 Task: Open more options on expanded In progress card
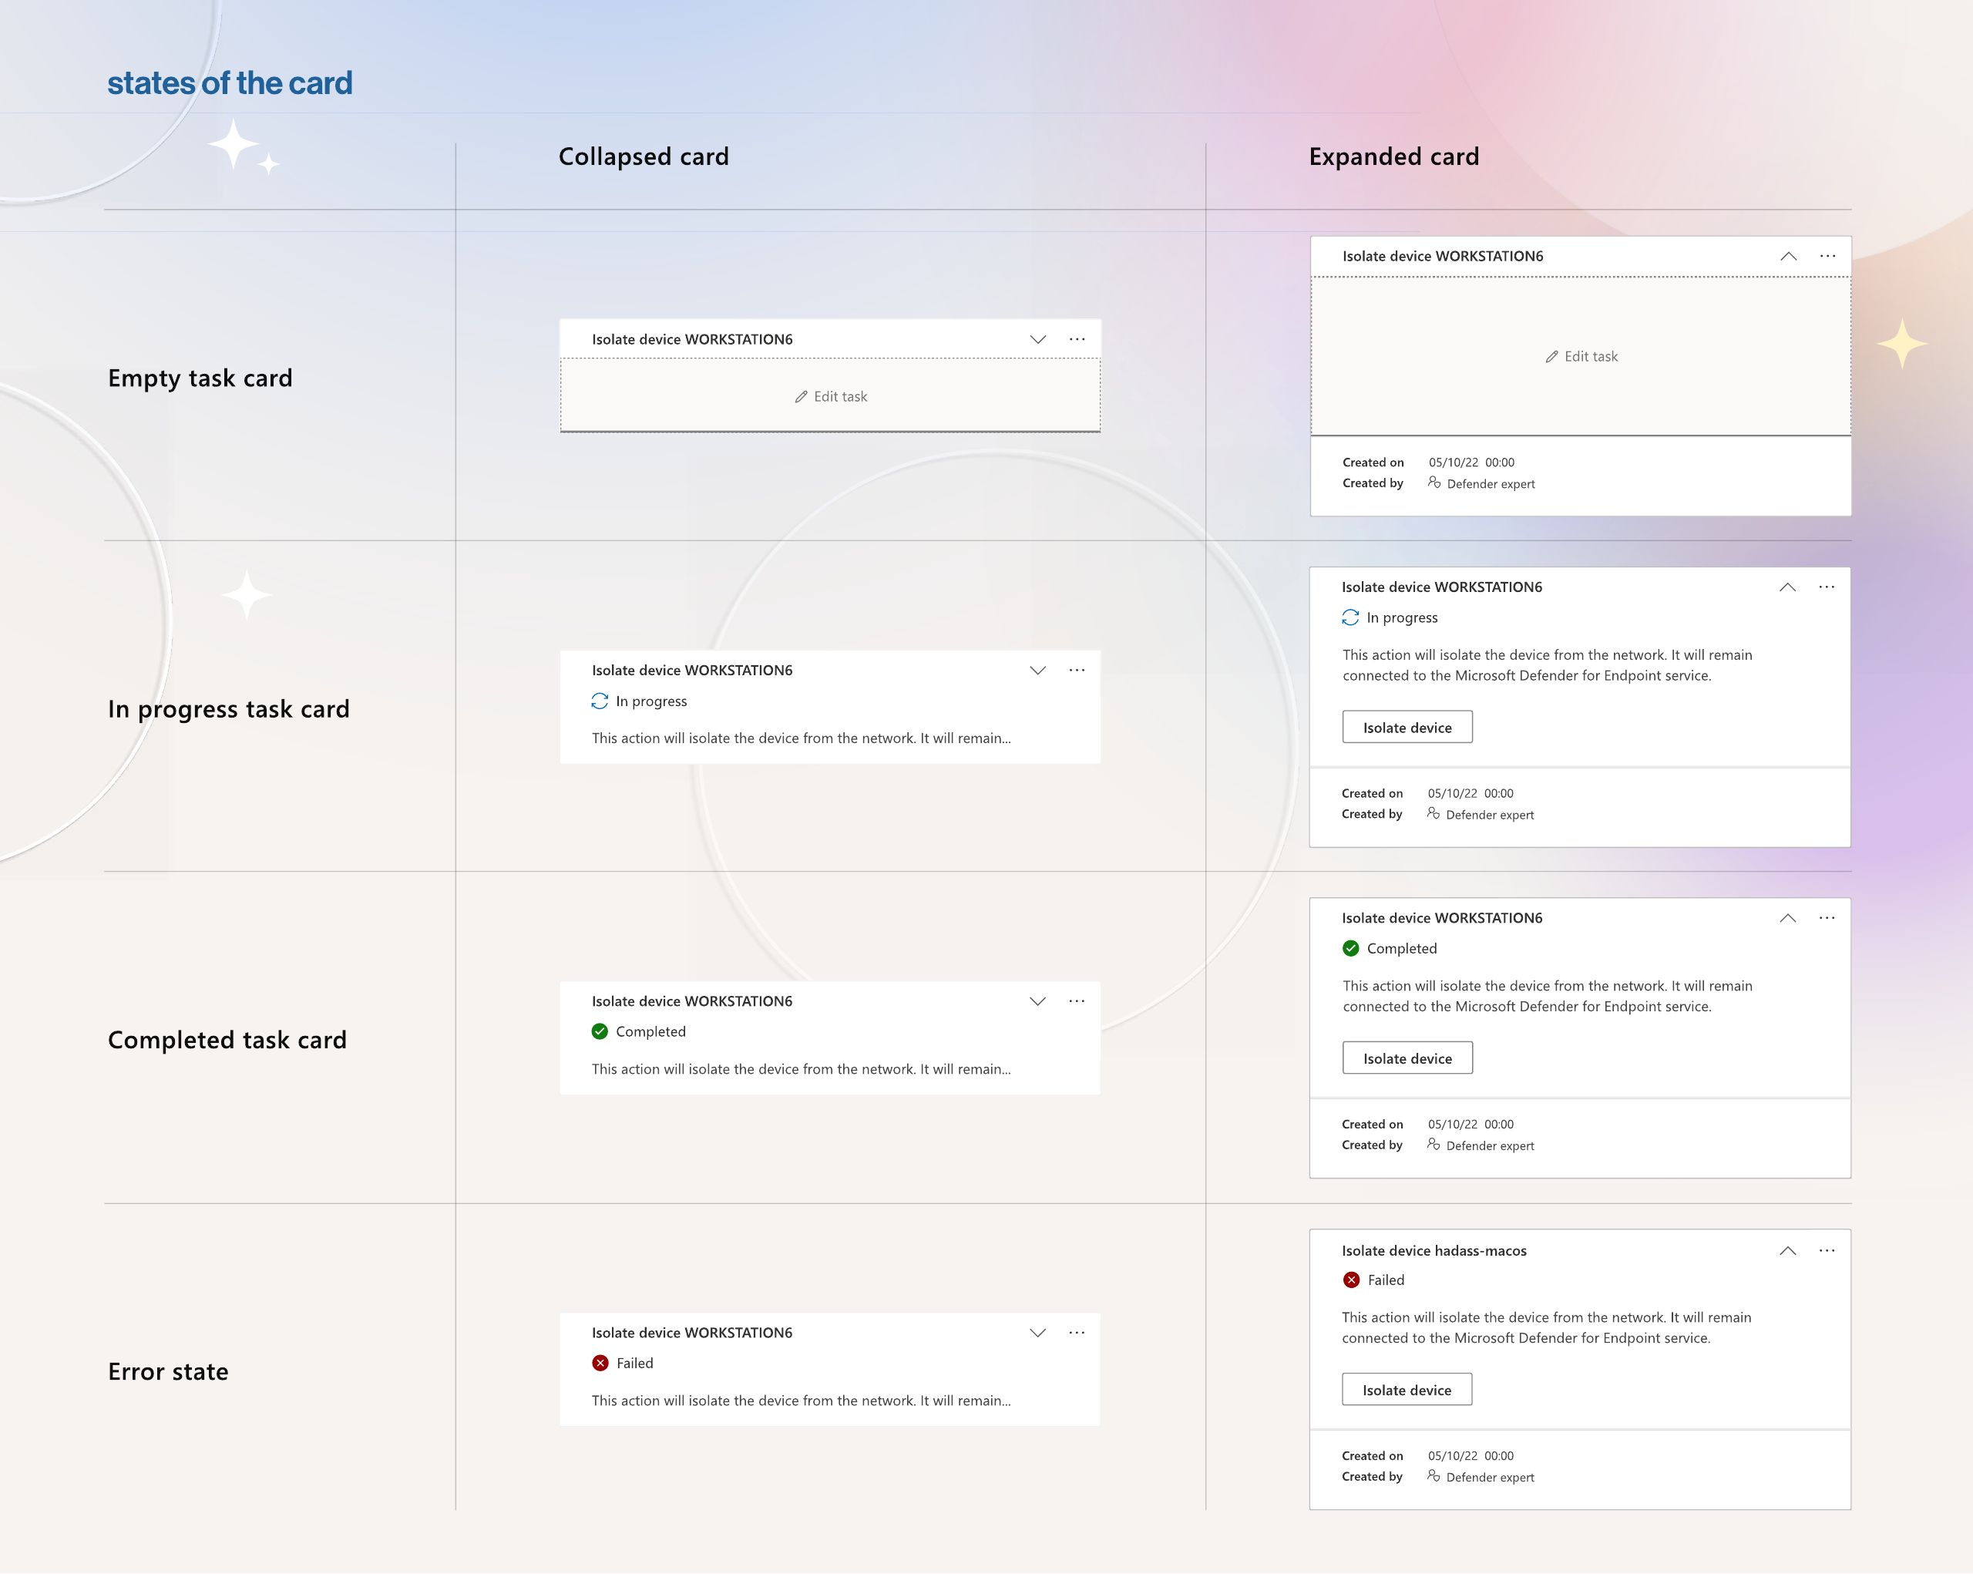coord(1827,587)
